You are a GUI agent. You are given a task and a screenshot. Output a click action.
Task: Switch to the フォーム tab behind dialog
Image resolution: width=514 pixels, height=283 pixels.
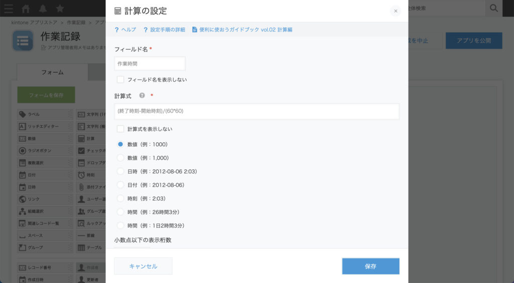pos(52,72)
